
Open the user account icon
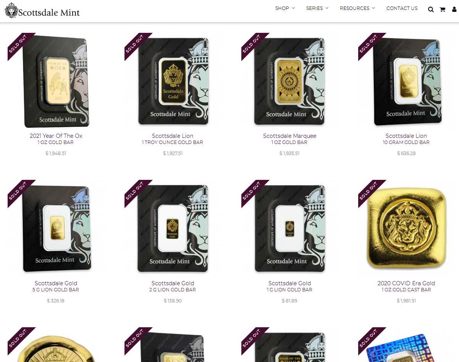click(454, 10)
